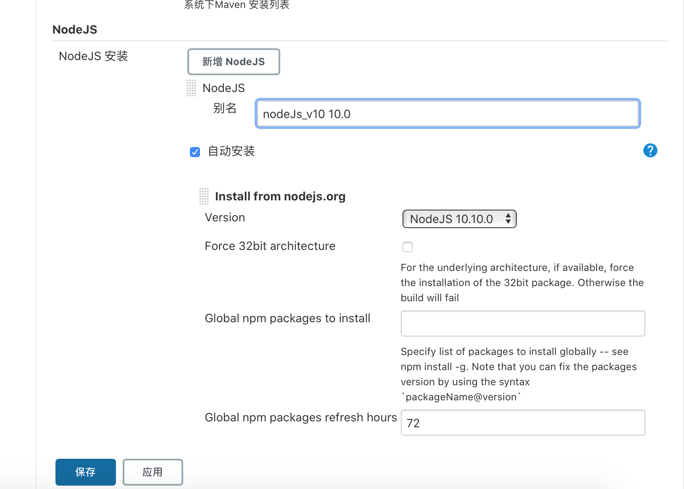The width and height of the screenshot is (684, 489).
Task: Click the 别名 label
Action: tap(225, 108)
